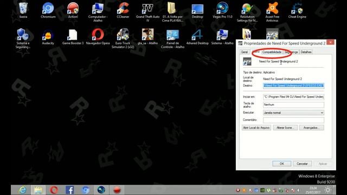
Task: Open the red Action! recorder taskbar icon
Action: click(x=117, y=190)
